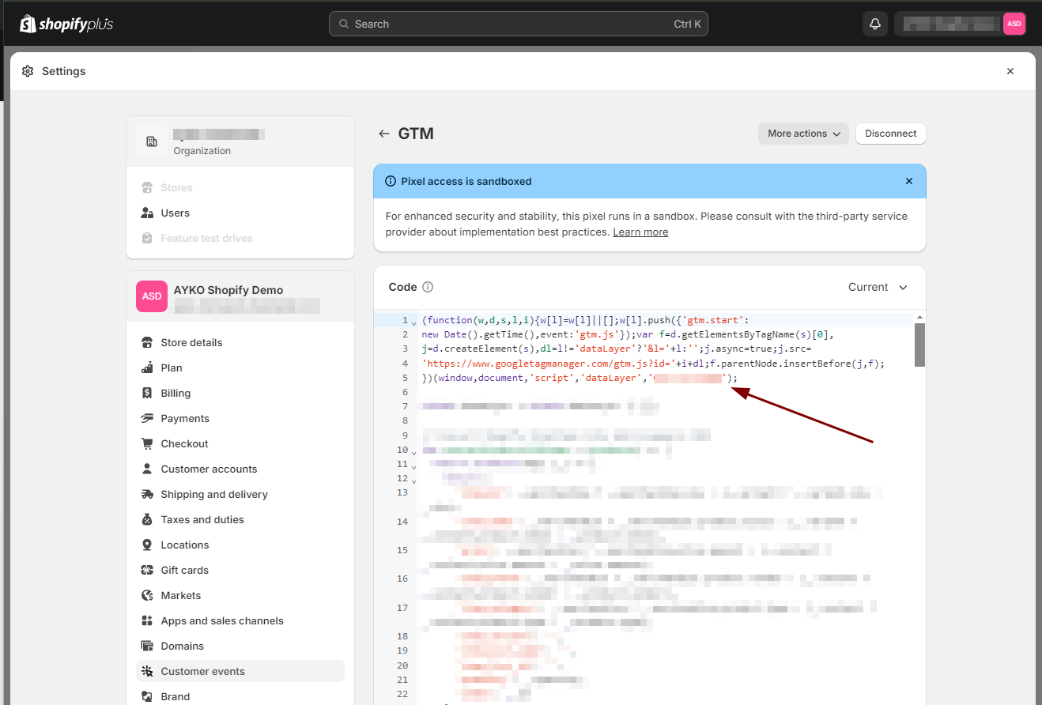Select Customer events menu item
The width and height of the screenshot is (1042, 705).
click(x=240, y=671)
